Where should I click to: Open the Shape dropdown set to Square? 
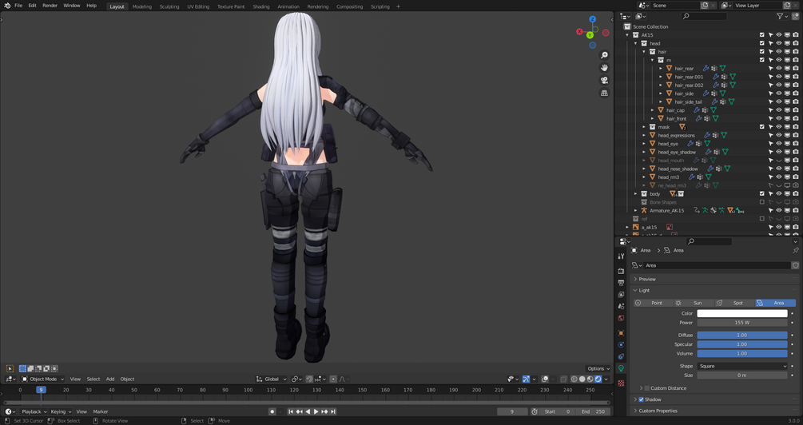tap(741, 366)
